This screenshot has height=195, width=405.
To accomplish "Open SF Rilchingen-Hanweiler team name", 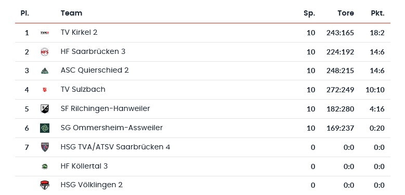I will point(105,108).
